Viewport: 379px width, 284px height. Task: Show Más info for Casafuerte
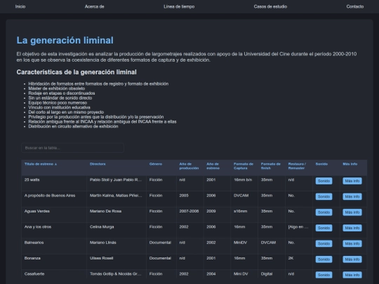click(352, 275)
